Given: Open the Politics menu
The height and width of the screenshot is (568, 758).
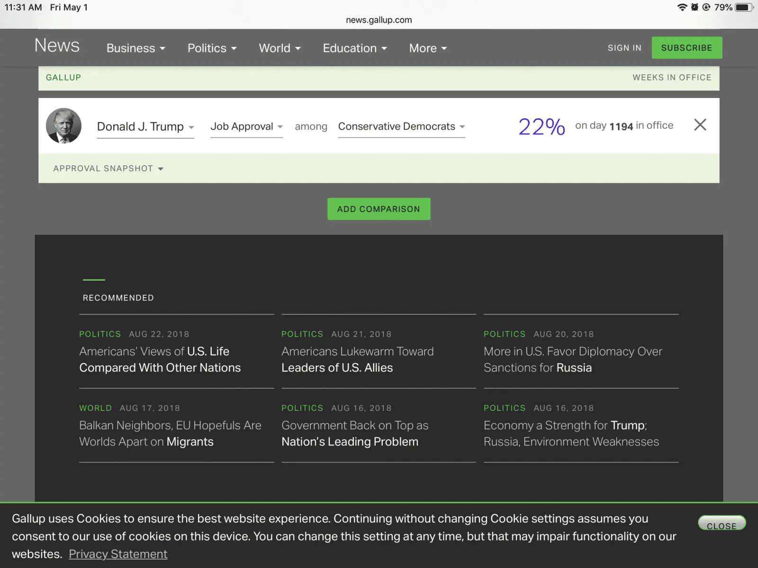Looking at the screenshot, I should pyautogui.click(x=212, y=48).
